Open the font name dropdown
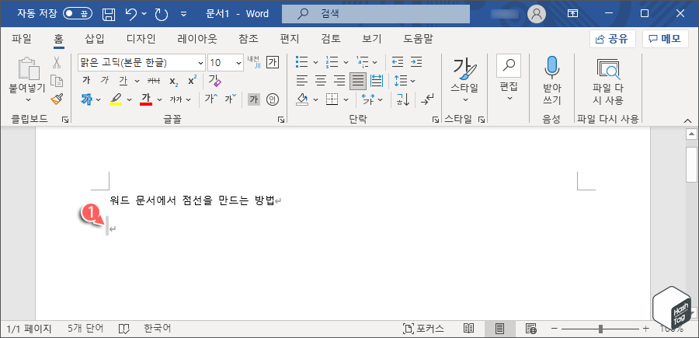699x338 pixels. (x=200, y=62)
